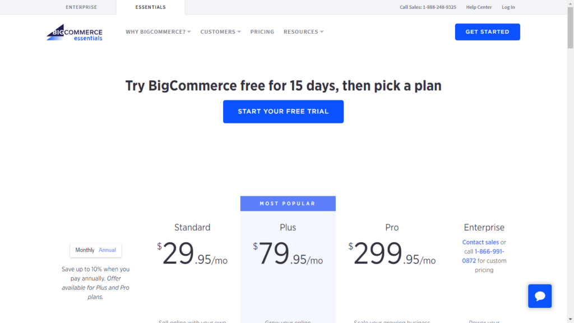Viewport: 574px width, 323px height.
Task: Click the Log In link
Action: click(x=508, y=7)
